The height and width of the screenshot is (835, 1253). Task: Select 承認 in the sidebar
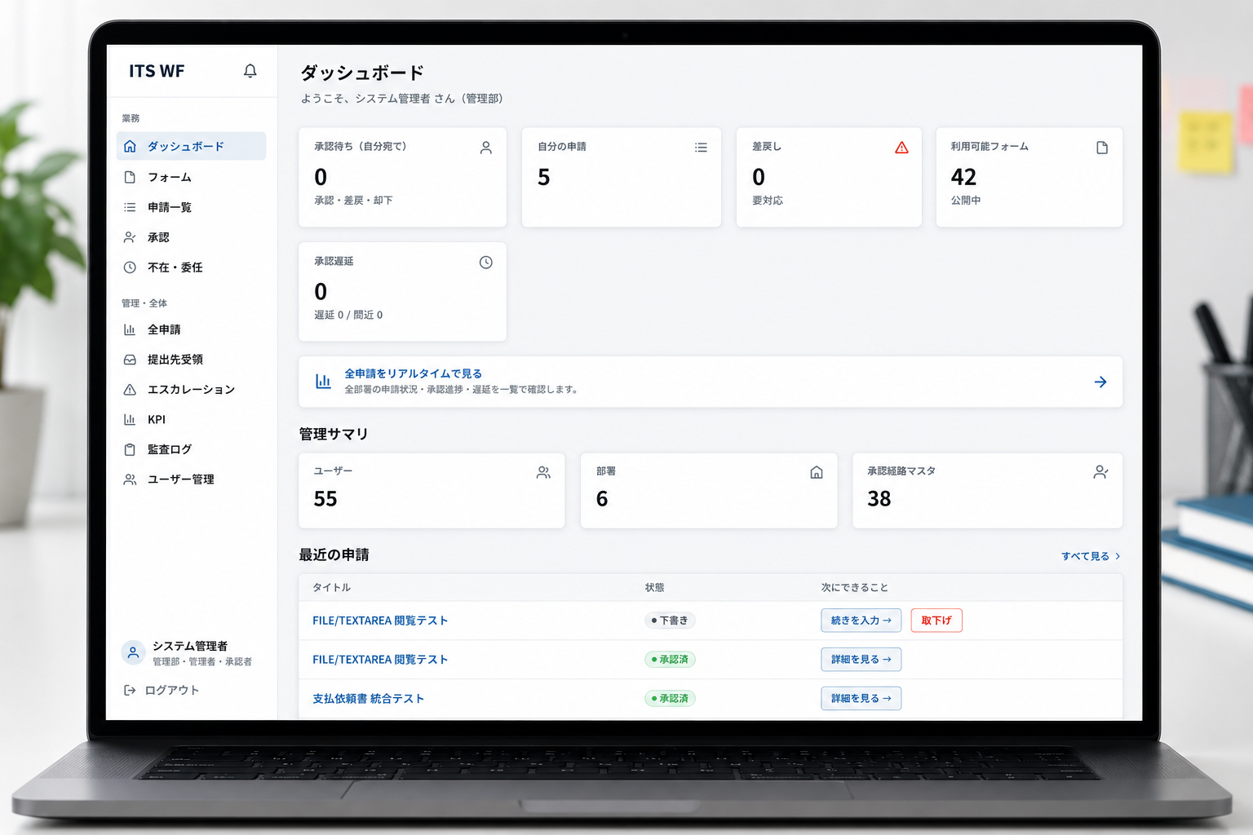click(x=191, y=237)
